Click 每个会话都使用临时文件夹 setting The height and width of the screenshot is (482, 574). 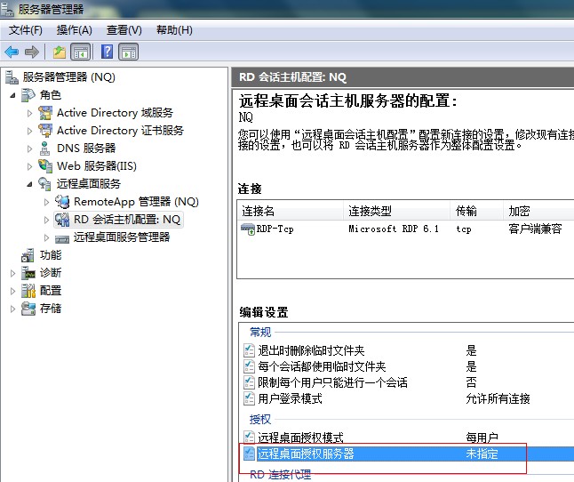pos(322,366)
